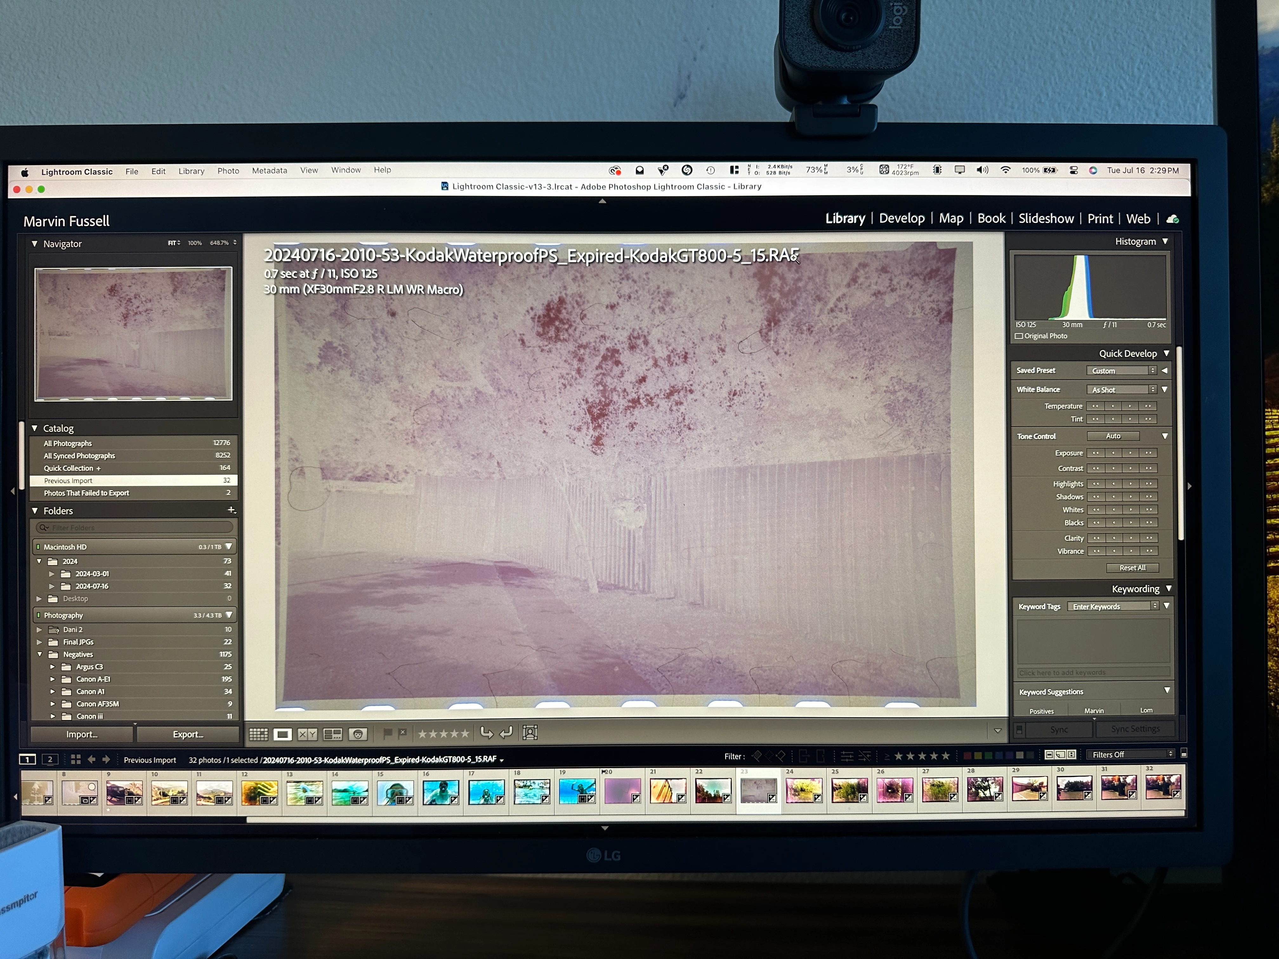Switch to the Develop module
Image resolution: width=1279 pixels, height=959 pixels.
click(902, 219)
